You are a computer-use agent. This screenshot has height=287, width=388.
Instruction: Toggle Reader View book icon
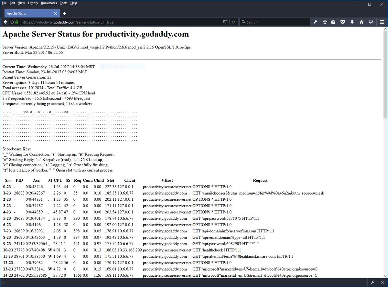pyautogui.click(x=225, y=22)
